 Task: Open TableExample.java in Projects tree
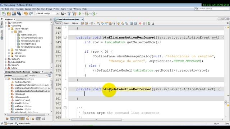pyautogui.click(x=29, y=35)
